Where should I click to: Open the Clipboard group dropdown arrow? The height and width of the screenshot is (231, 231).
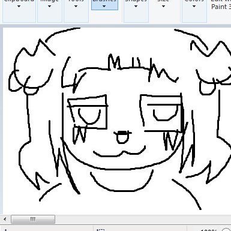(x=19, y=7)
